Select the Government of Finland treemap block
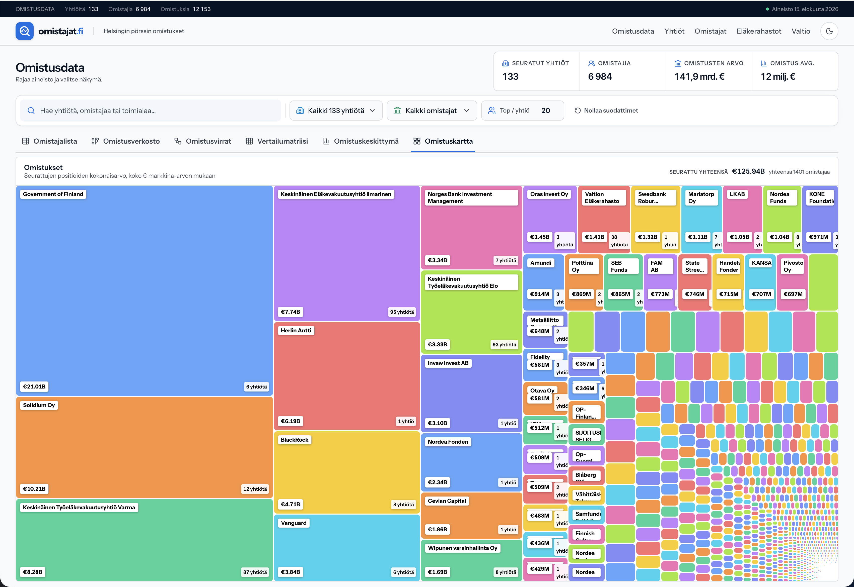The height and width of the screenshot is (587, 854). pos(144,290)
